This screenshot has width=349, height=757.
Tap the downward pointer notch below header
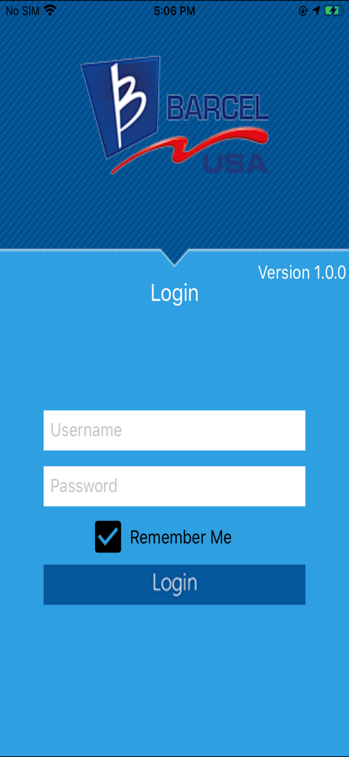(174, 258)
